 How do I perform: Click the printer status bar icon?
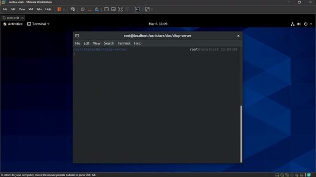click(302, 175)
